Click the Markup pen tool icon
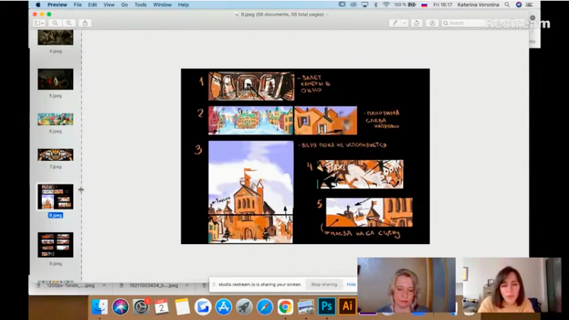569x320 pixels. coord(395,23)
